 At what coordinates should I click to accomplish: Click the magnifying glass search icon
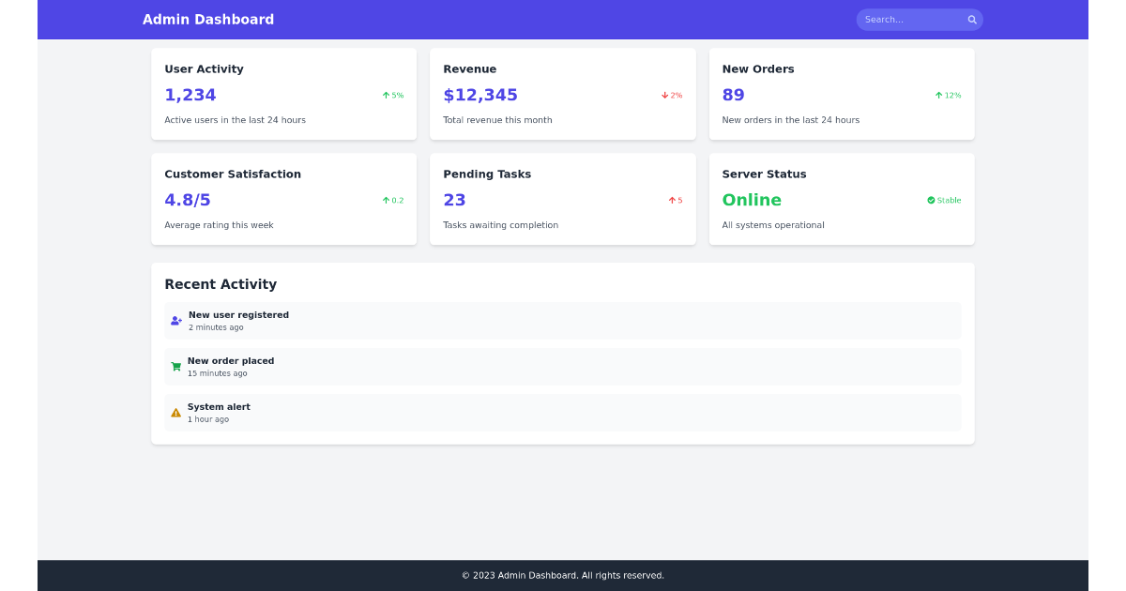[972, 19]
